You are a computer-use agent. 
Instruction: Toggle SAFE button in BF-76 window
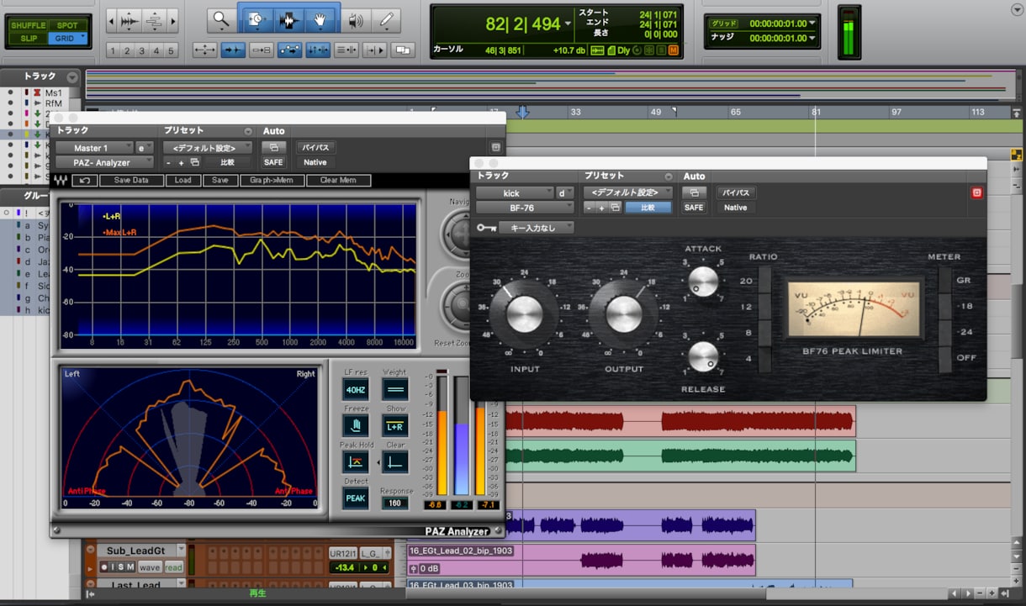(694, 208)
